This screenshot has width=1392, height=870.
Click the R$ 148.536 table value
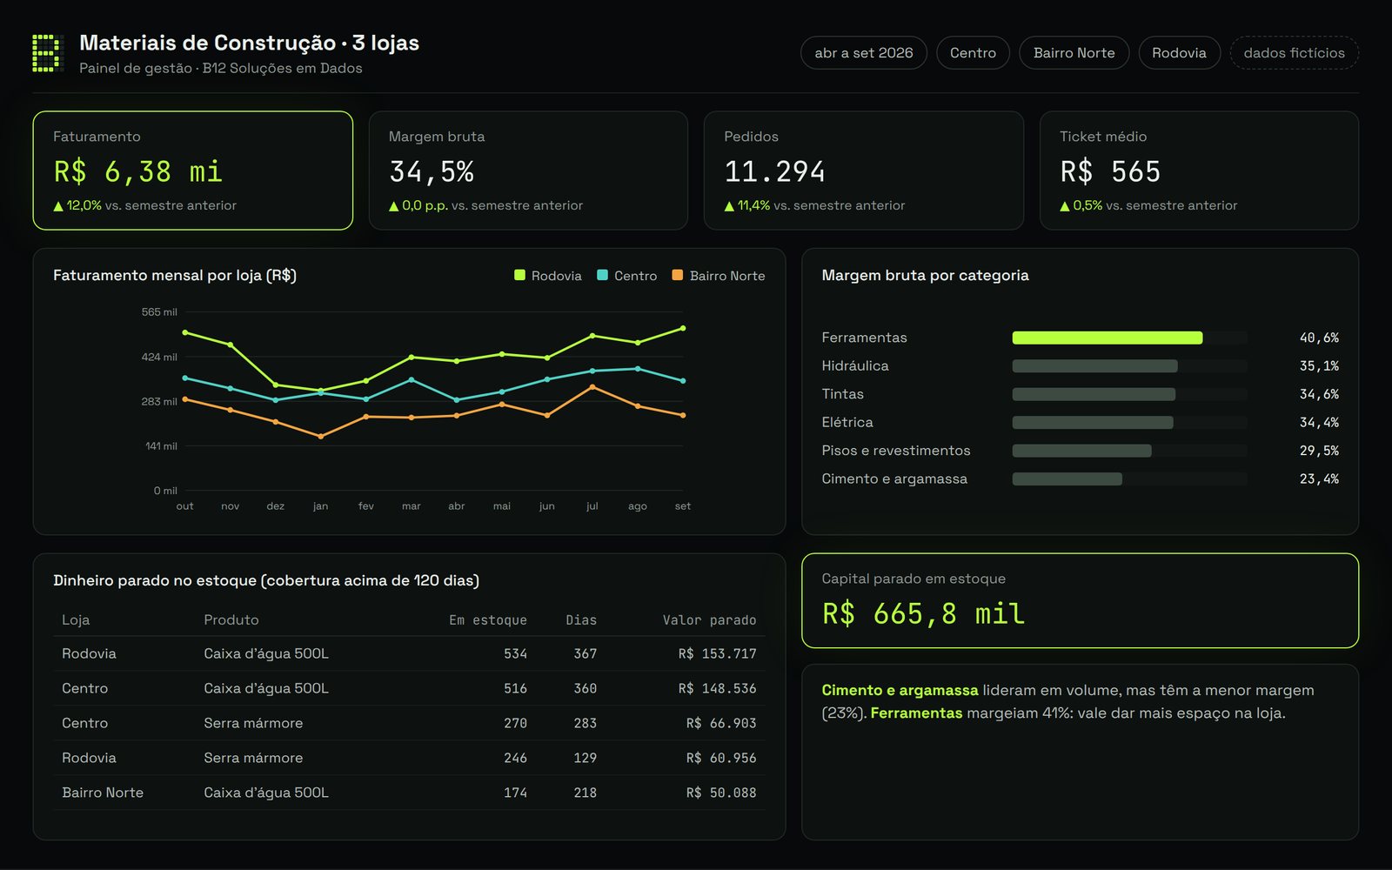point(717,688)
